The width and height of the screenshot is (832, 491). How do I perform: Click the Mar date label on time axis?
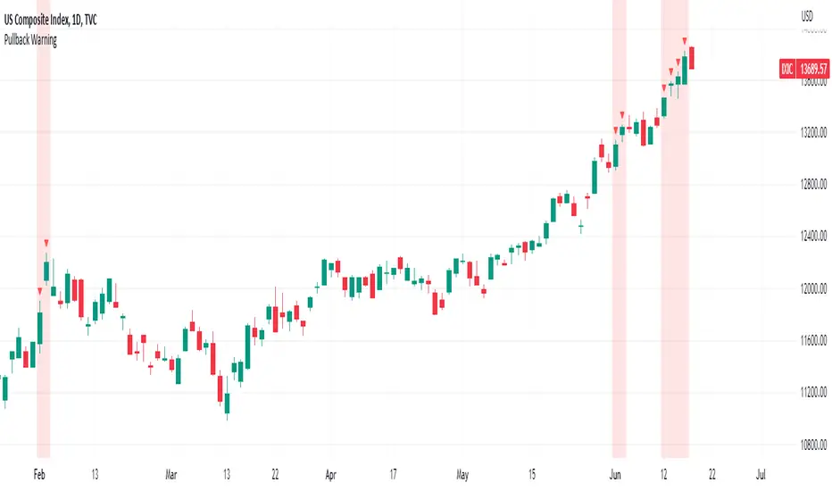[x=172, y=473]
